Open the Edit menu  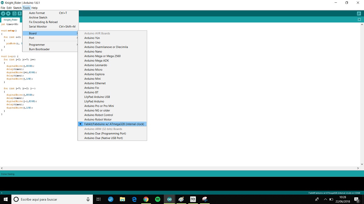pyautogui.click(x=9, y=8)
